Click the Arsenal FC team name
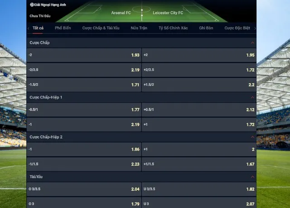Viewport: 290px width, 208px height. 121,13
